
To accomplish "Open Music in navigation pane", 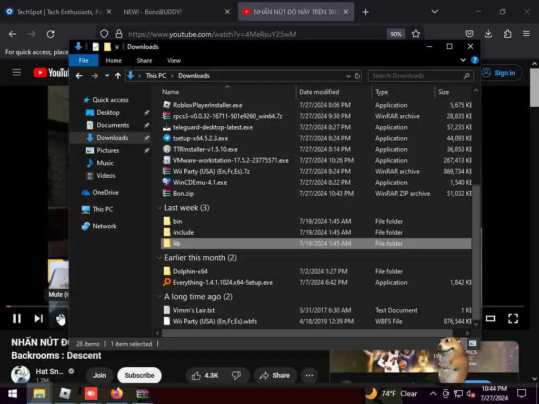I will click(105, 163).
